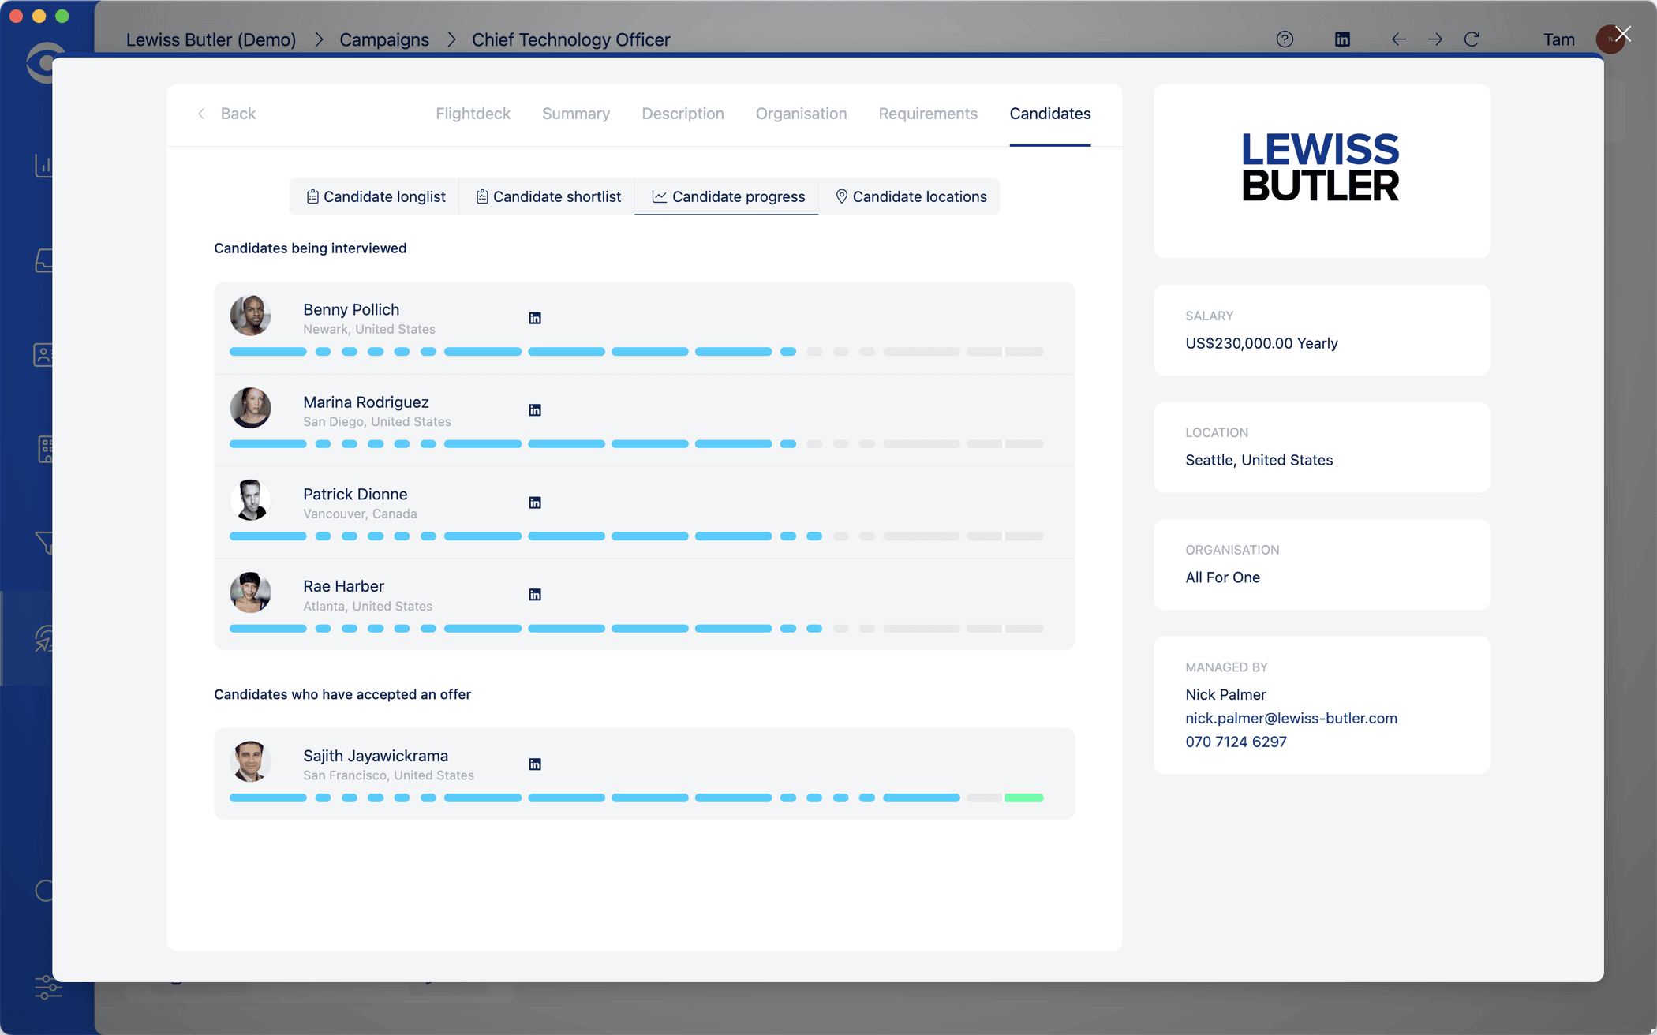Screen dimensions: 1657x1035
Task: Click the LinkedIn icon in top bar
Action: (1342, 39)
